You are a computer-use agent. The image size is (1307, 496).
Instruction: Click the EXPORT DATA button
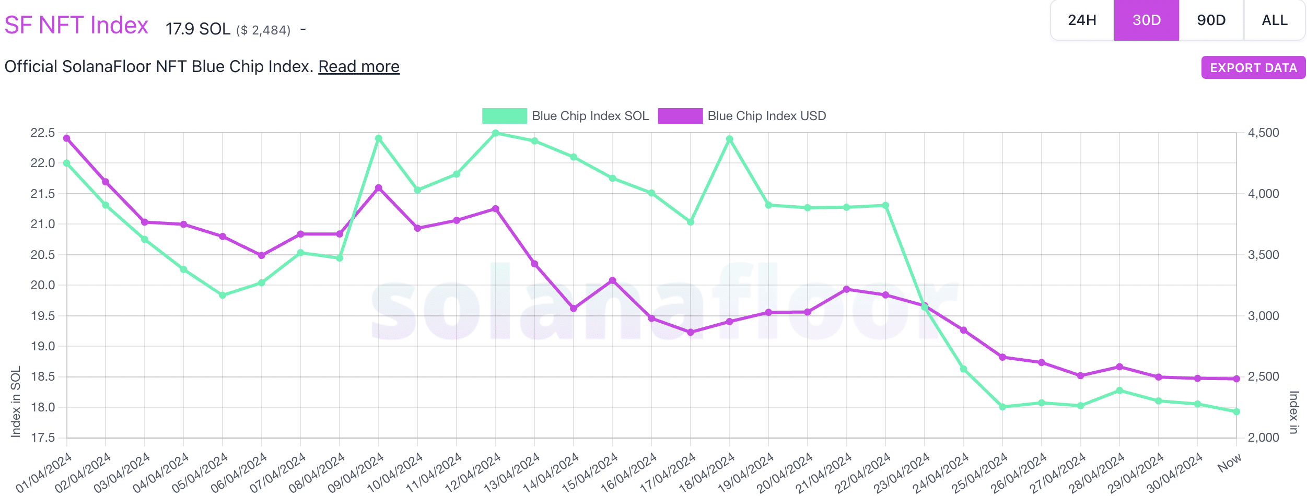pyautogui.click(x=1253, y=68)
